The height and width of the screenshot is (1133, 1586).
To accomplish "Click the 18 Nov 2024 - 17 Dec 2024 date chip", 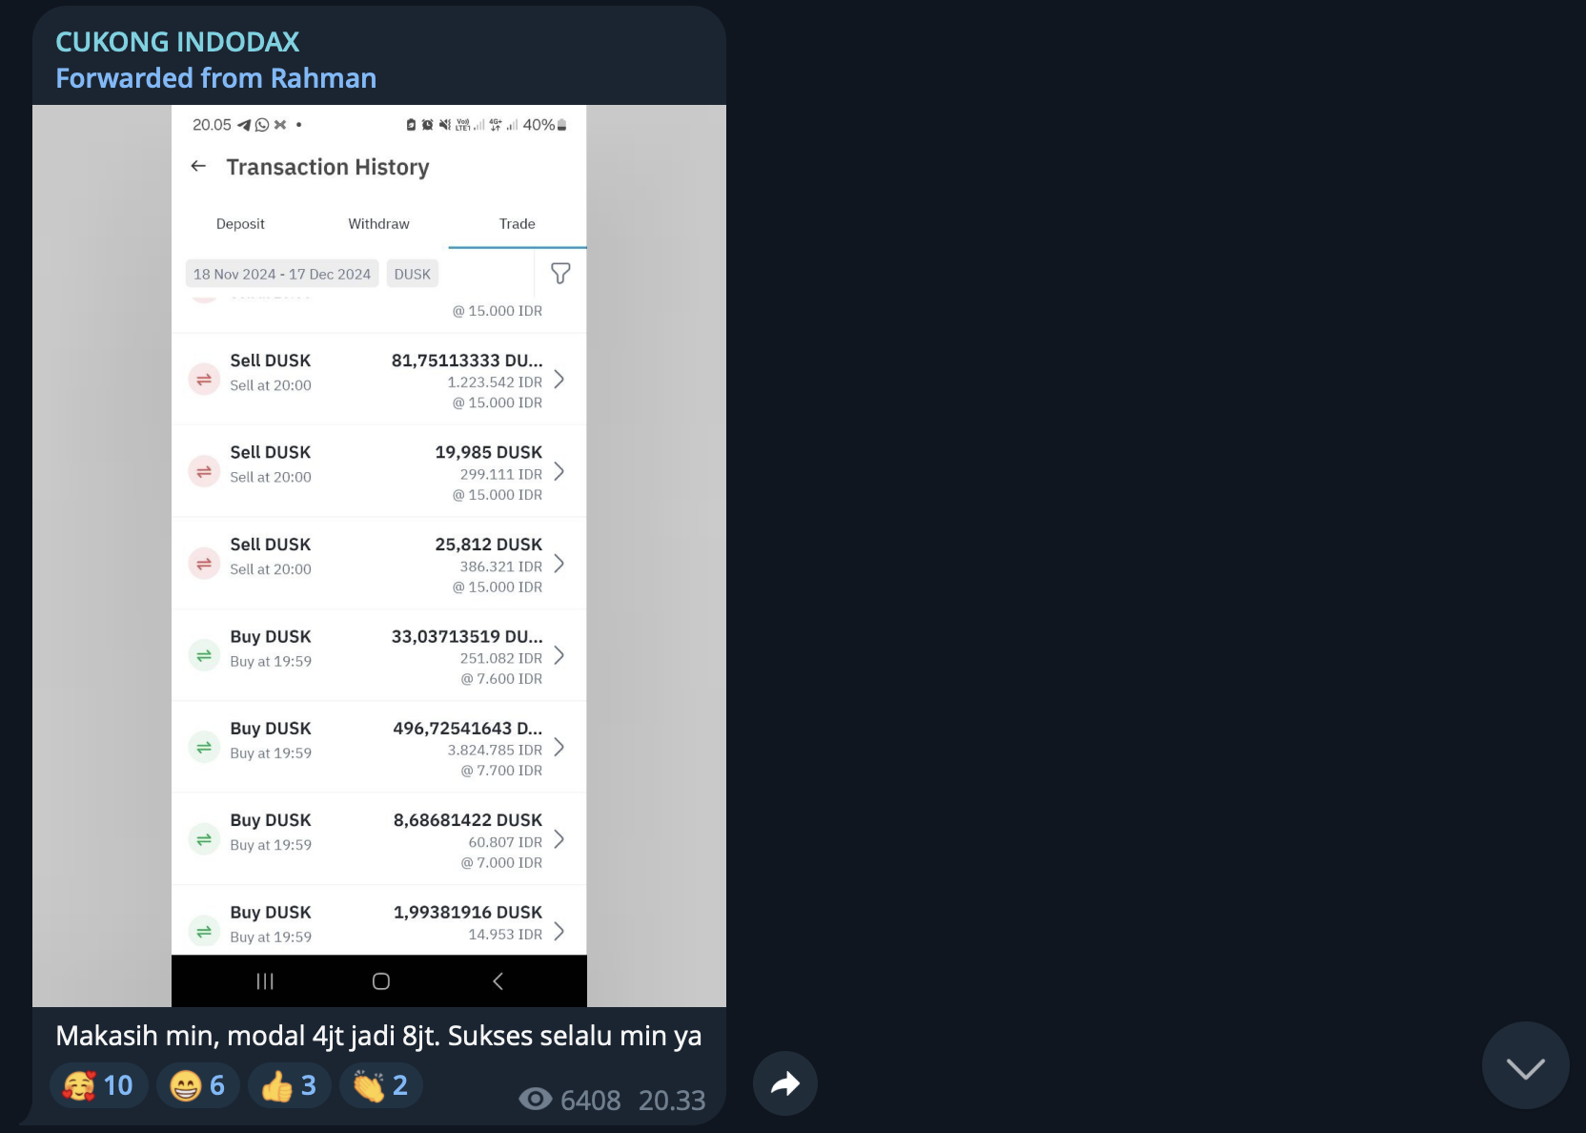I will (282, 274).
